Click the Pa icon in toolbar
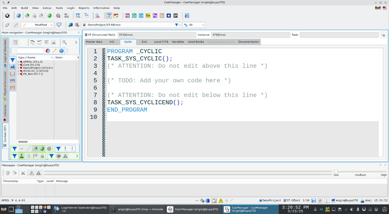Image resolution: width=389 pixels, height=214 pixels. click(155, 16)
